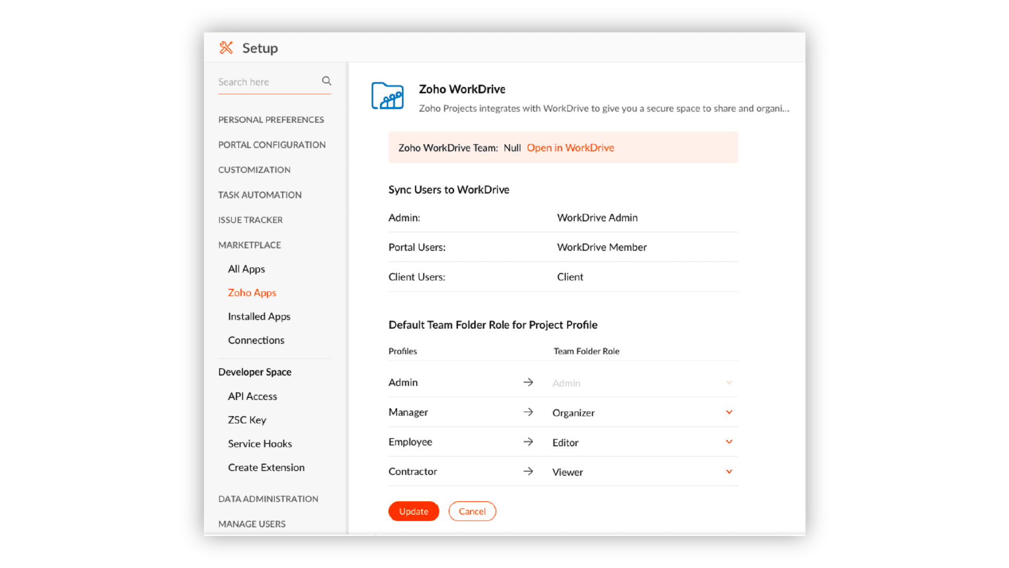
Task: Expand Manager Team Folder Role dropdown
Action: click(x=728, y=411)
